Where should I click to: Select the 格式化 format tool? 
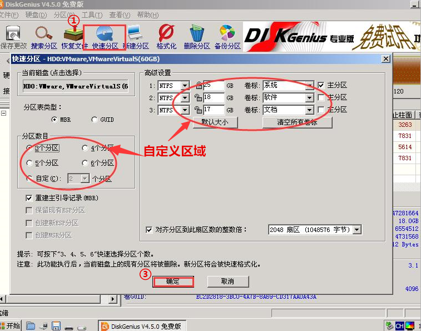(166, 37)
